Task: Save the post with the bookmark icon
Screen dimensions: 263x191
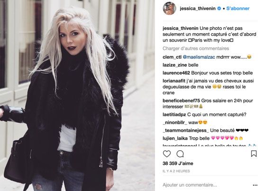Action: [254, 154]
